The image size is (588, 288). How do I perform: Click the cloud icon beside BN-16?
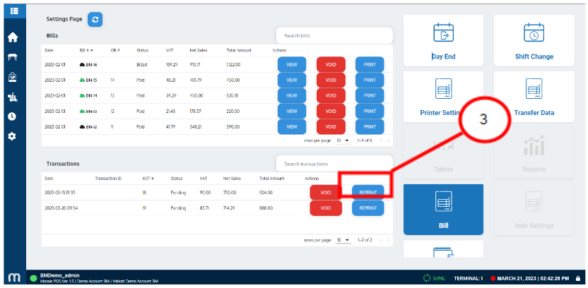pyautogui.click(x=83, y=64)
